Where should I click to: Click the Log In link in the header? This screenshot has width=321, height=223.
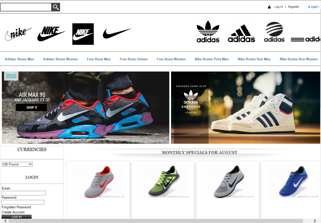click(x=279, y=7)
